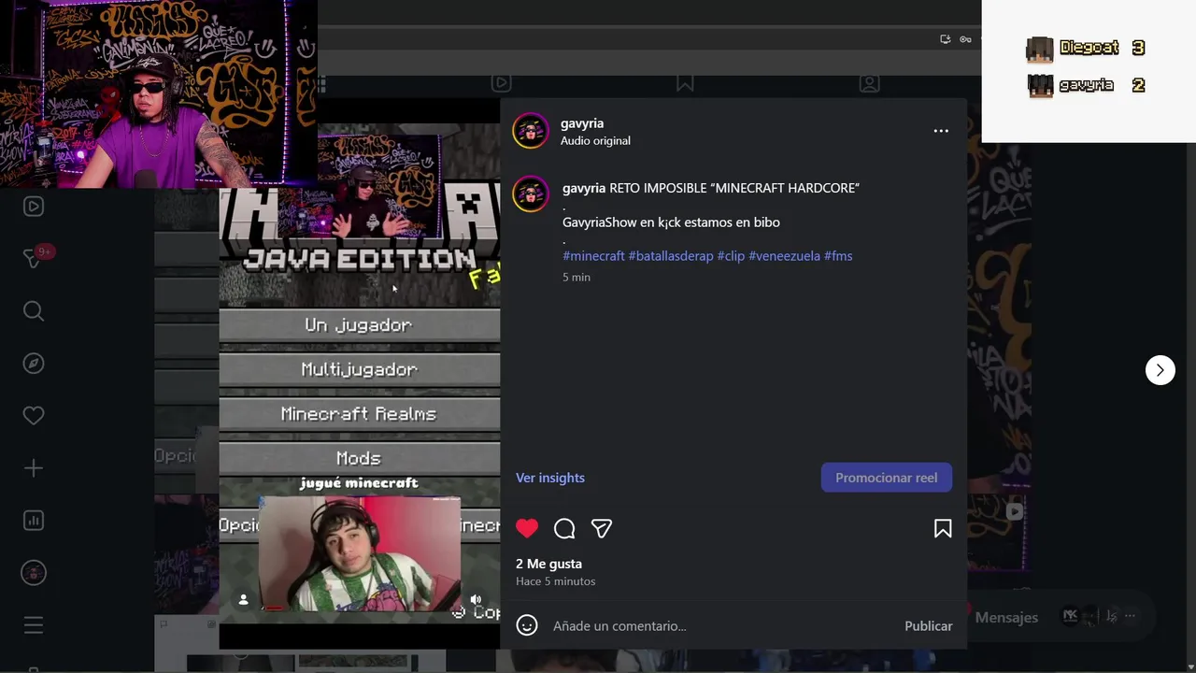Open the dashboard chart icon in sidebar

point(34,521)
